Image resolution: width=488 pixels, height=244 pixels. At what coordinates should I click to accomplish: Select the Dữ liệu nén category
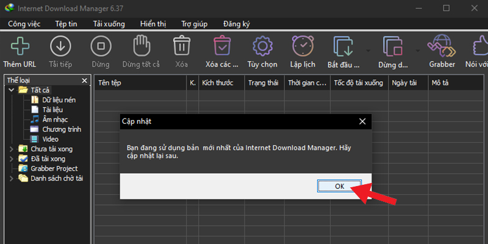coord(59,100)
